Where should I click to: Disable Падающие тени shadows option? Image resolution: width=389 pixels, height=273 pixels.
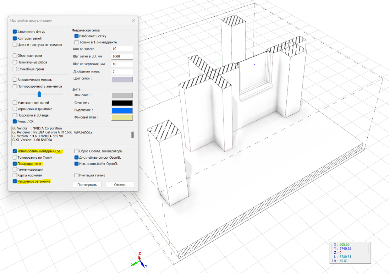(15, 164)
